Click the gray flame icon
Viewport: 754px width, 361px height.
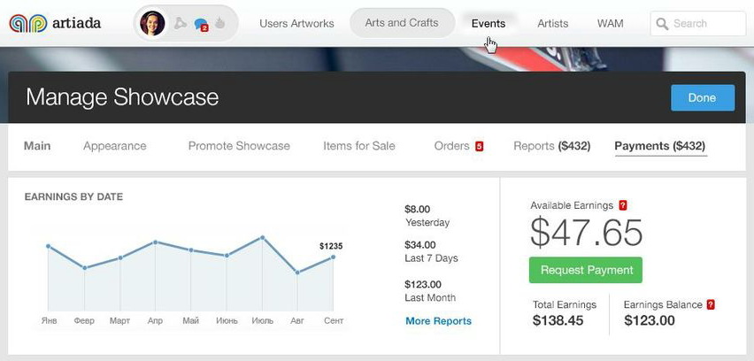click(220, 23)
